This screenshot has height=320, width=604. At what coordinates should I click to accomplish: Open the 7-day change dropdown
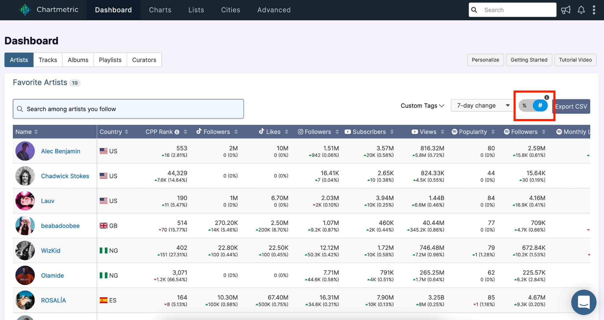(483, 105)
